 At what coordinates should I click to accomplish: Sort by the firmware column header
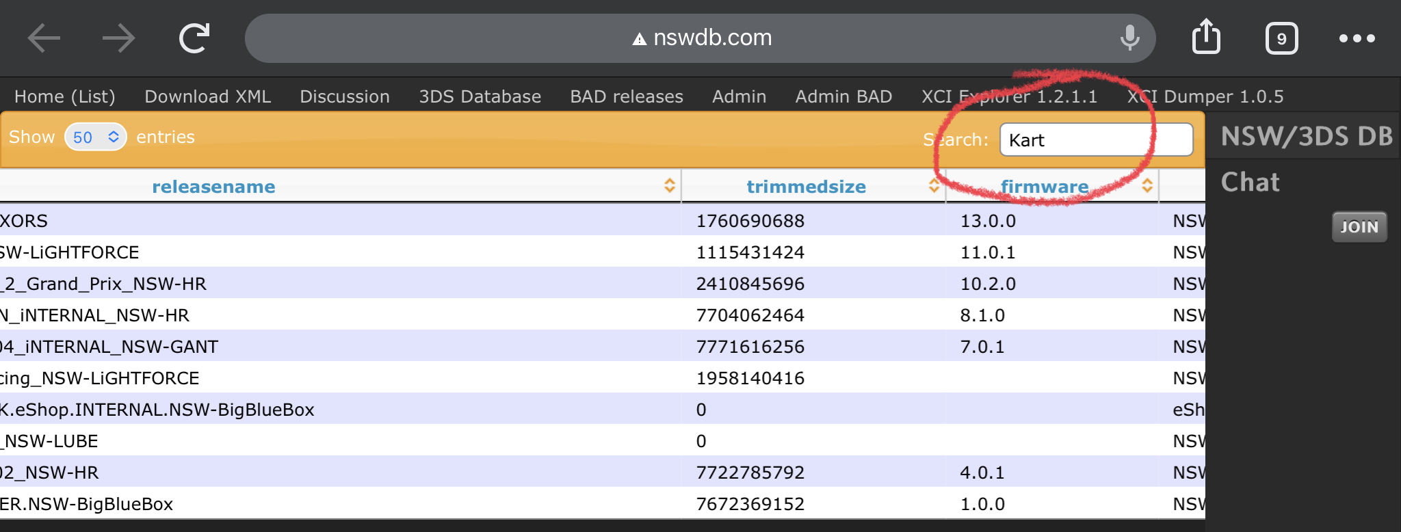coord(1044,187)
